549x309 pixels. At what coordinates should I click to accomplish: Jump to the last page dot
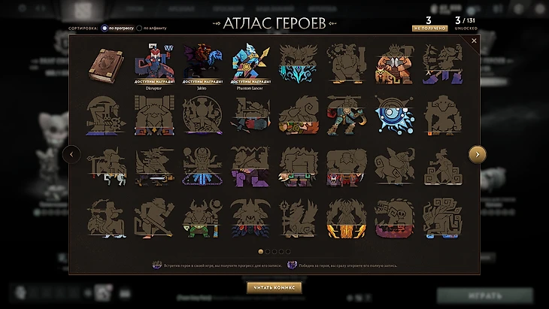point(288,252)
